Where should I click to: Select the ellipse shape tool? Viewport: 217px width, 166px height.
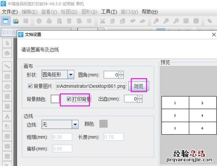click(x=7, y=87)
